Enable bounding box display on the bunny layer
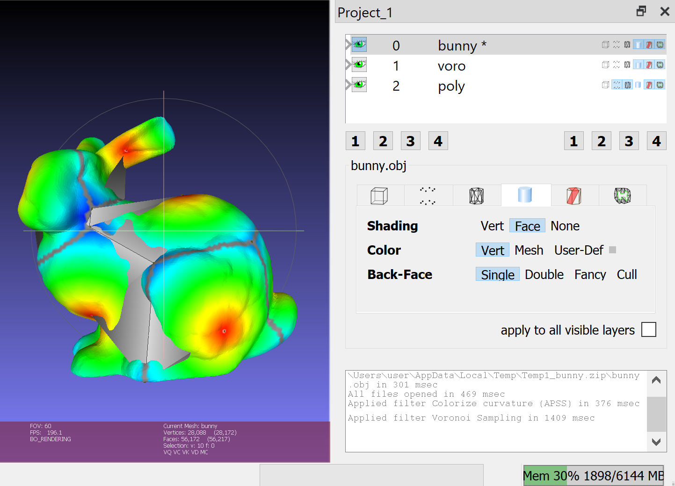Viewport: 675px width, 486px height. point(605,44)
